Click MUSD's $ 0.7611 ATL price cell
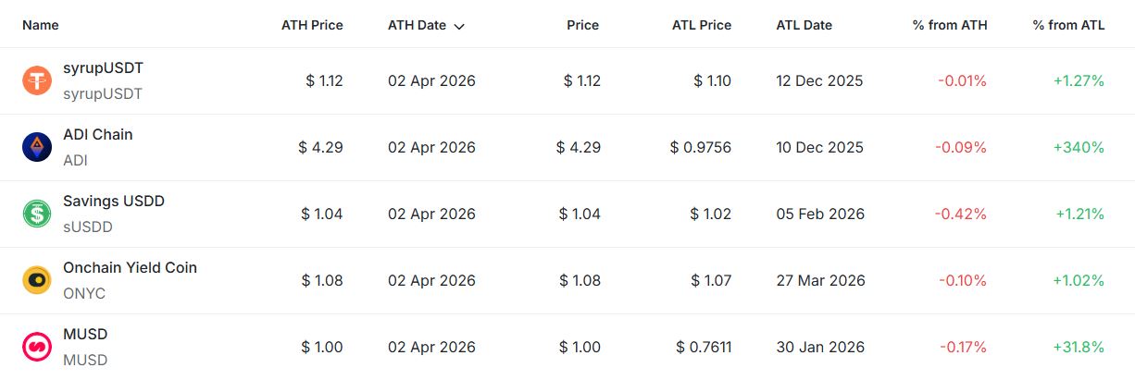 click(704, 347)
